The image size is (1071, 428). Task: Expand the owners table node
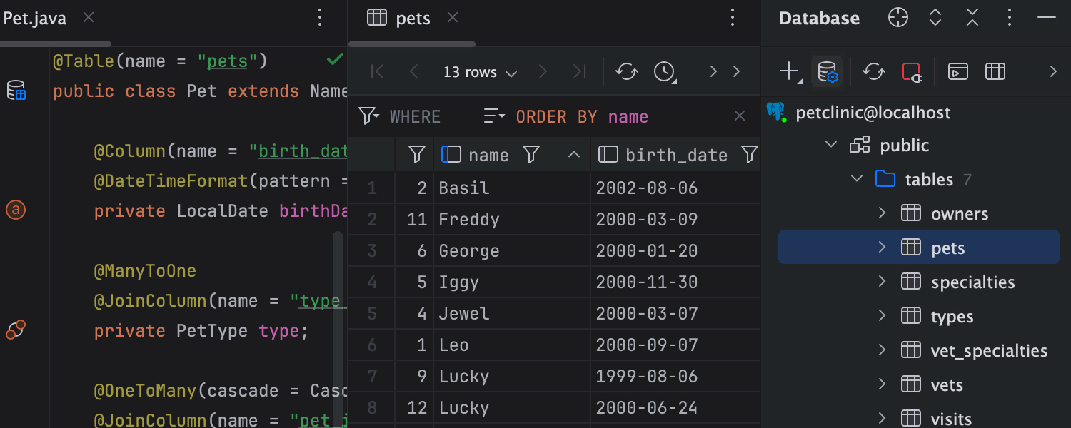[x=882, y=213]
